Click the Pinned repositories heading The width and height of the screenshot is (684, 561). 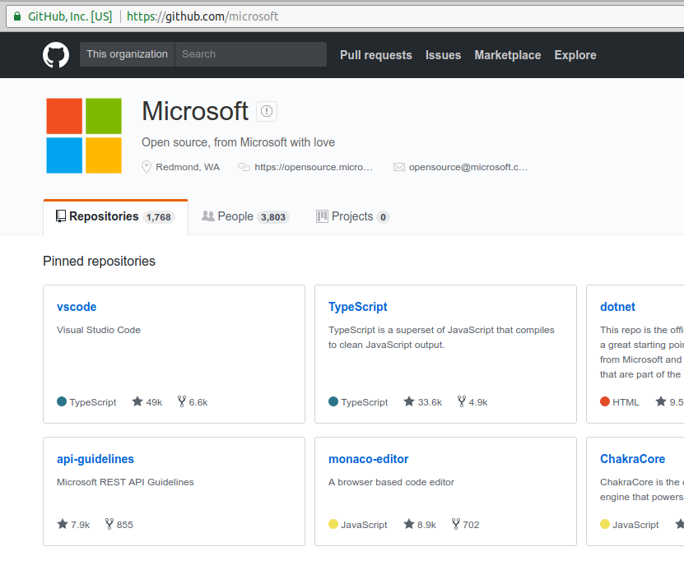(99, 261)
